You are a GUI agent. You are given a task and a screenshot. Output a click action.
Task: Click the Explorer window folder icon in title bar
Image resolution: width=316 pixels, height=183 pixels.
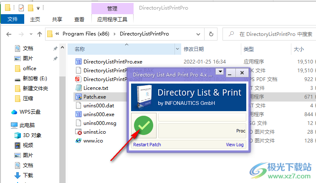8,8
